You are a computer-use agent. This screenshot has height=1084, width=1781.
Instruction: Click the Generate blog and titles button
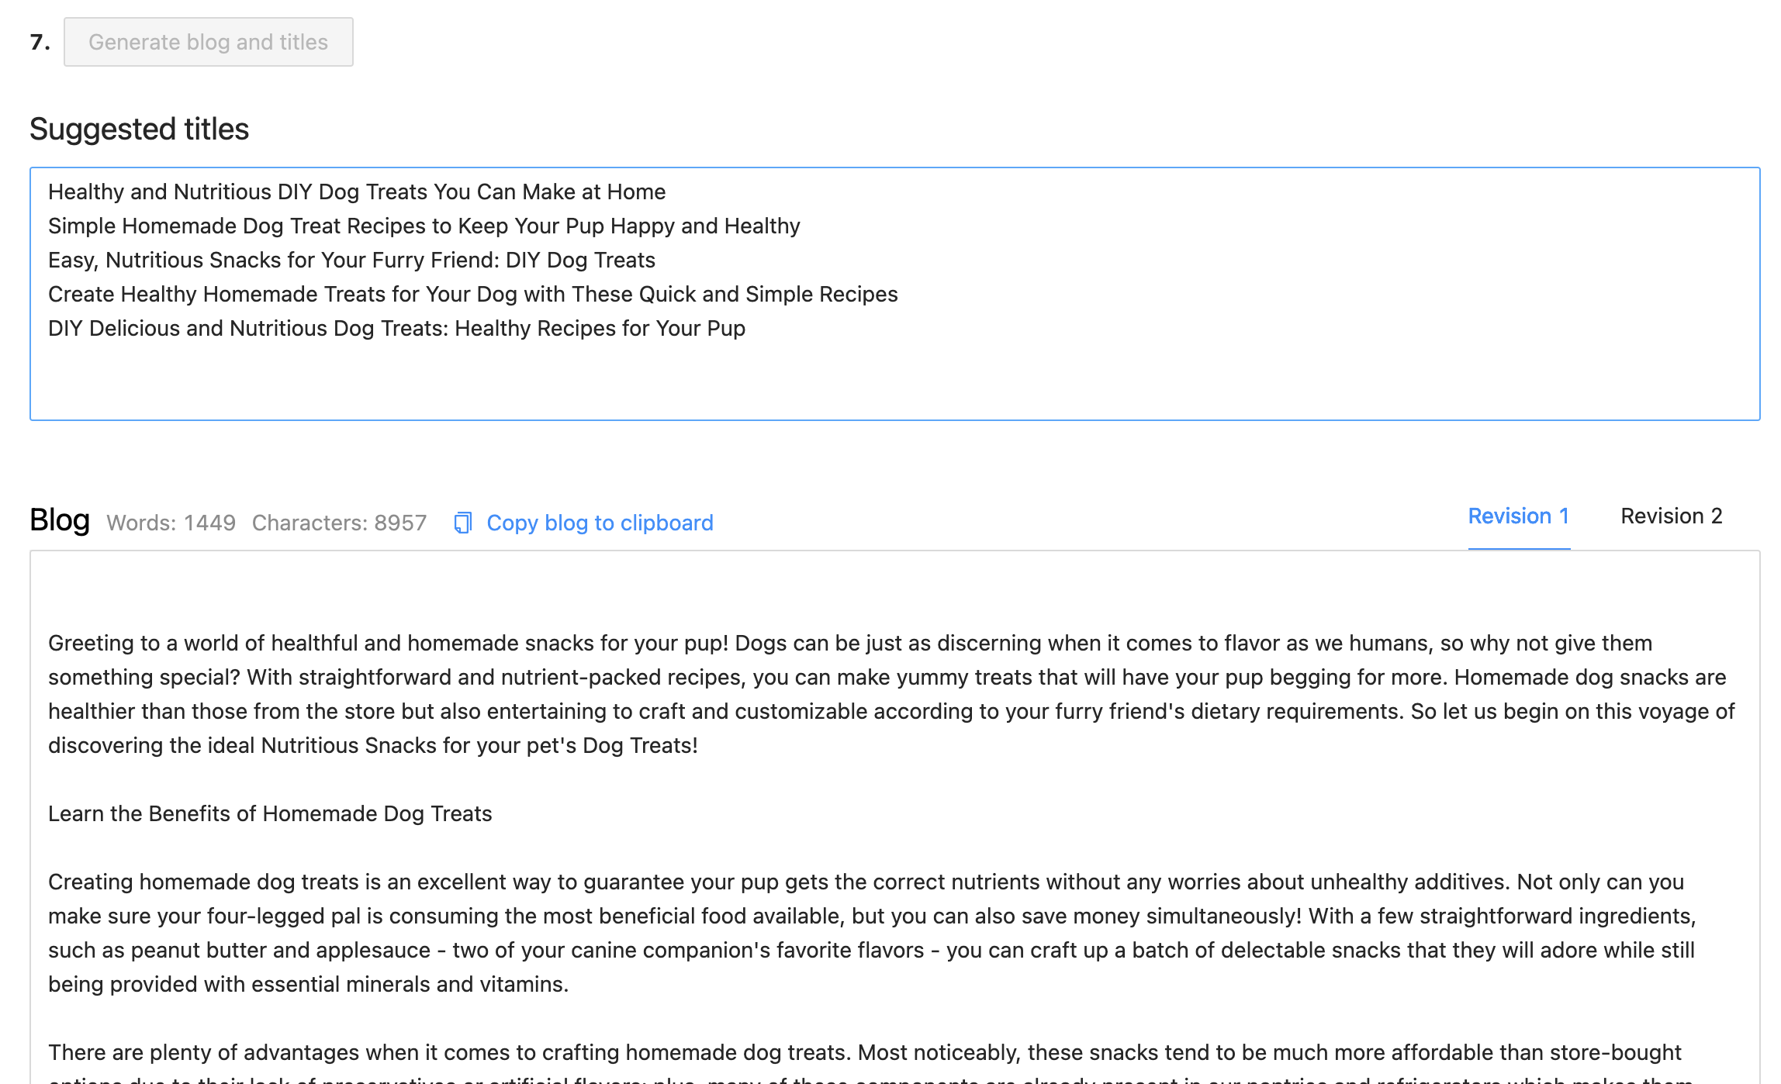[208, 42]
